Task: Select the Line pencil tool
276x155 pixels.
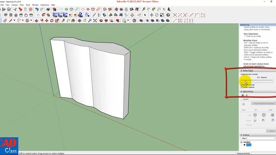Action: tap(10, 21)
